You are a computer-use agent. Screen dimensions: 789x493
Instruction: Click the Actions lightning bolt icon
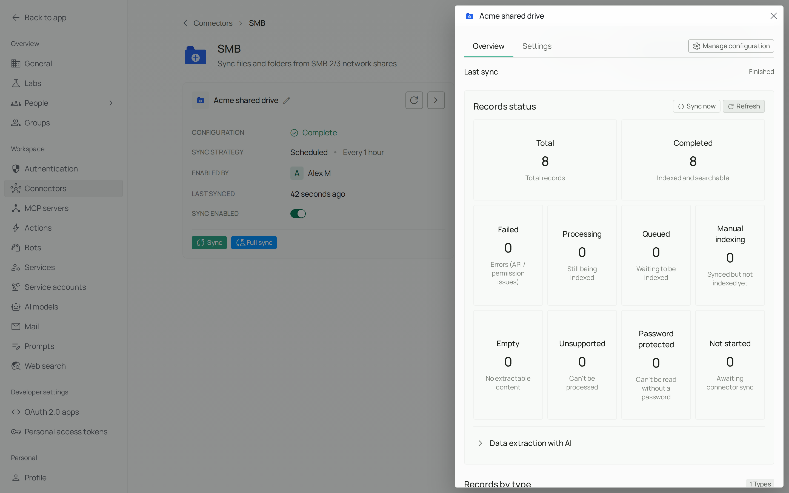click(16, 228)
